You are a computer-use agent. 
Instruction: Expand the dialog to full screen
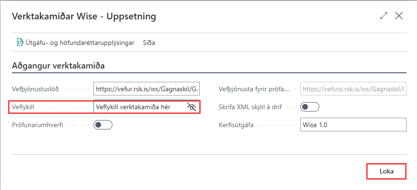pos(384,16)
